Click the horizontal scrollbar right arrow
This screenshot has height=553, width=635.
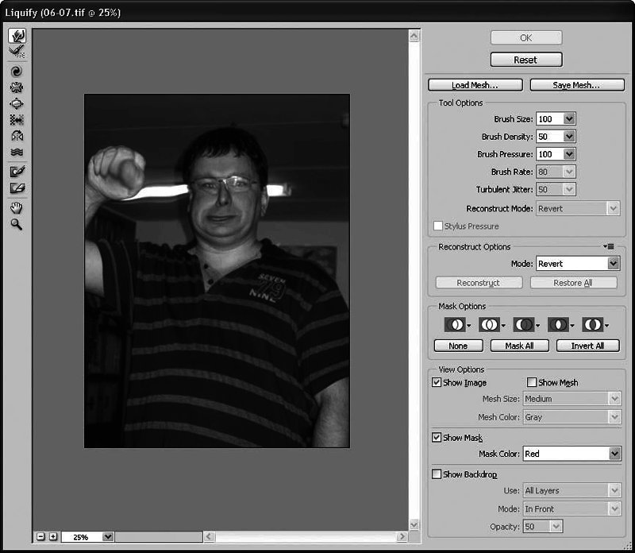(x=402, y=536)
